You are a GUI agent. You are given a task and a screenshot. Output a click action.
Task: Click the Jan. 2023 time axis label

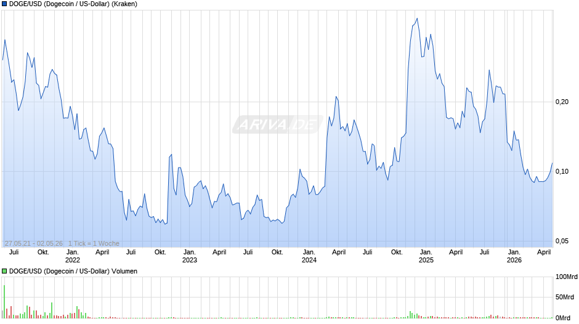[190, 256]
